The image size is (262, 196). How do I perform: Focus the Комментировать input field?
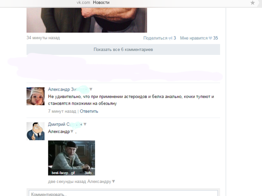coord(123,193)
